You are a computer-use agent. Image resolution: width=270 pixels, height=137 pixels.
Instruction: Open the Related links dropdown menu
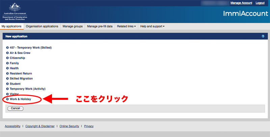coord(126,26)
